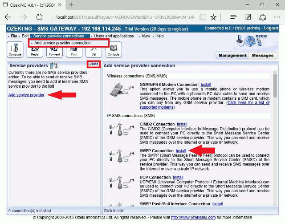The image size is (285, 223).
Task: Select Add service provider connection menu entry
Action: 62,43
